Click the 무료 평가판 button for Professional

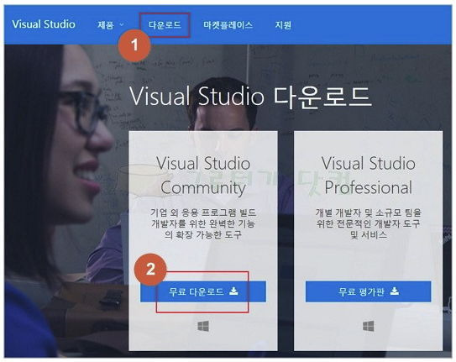(368, 291)
